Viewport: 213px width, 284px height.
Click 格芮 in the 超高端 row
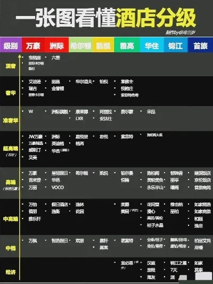click(80, 143)
